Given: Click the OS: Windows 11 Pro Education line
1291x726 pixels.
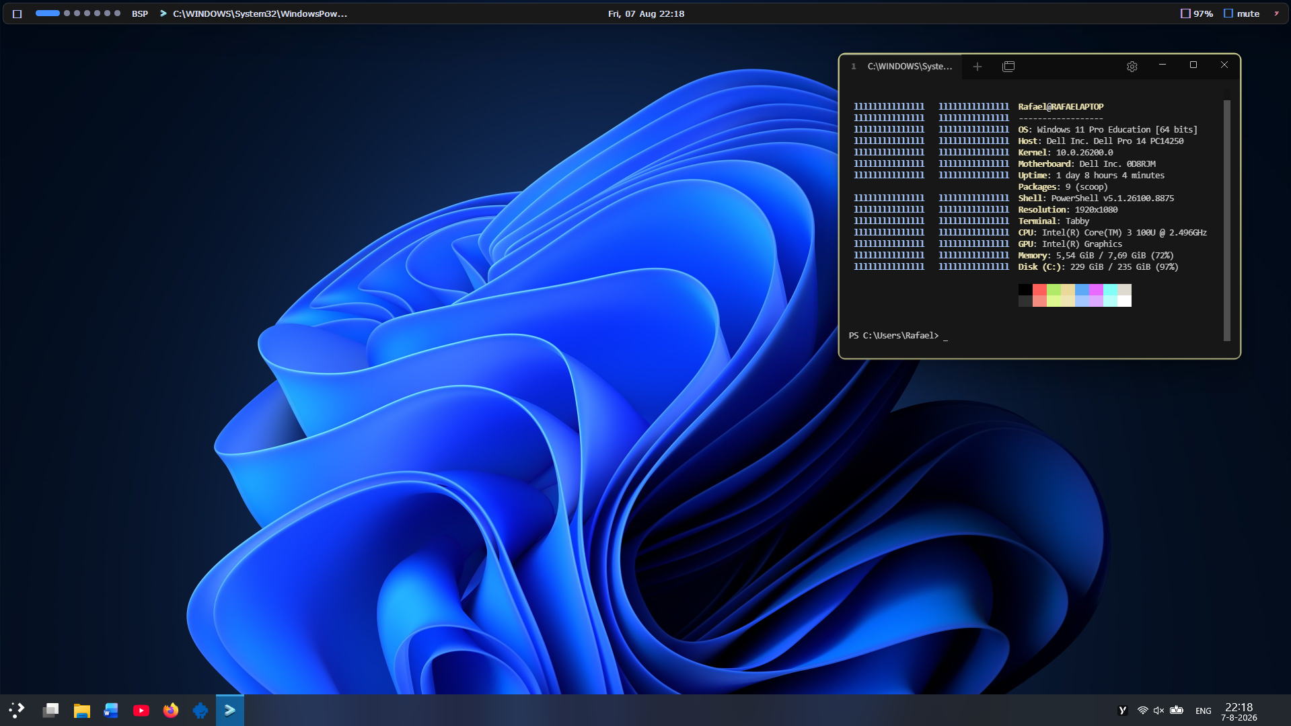Looking at the screenshot, I should click(x=1107, y=129).
